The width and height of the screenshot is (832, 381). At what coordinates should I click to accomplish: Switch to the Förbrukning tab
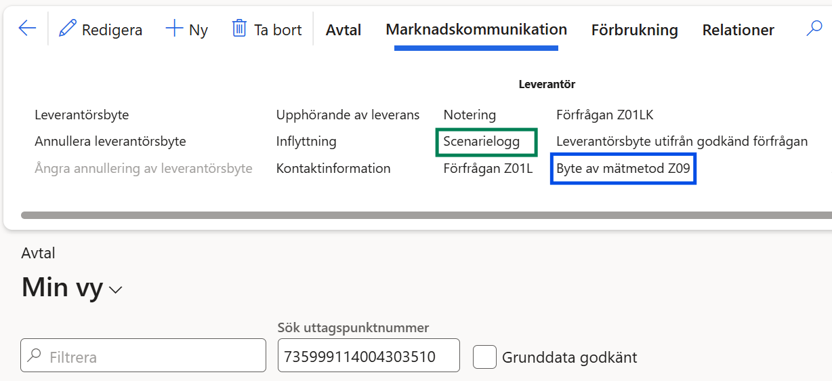pyautogui.click(x=634, y=30)
